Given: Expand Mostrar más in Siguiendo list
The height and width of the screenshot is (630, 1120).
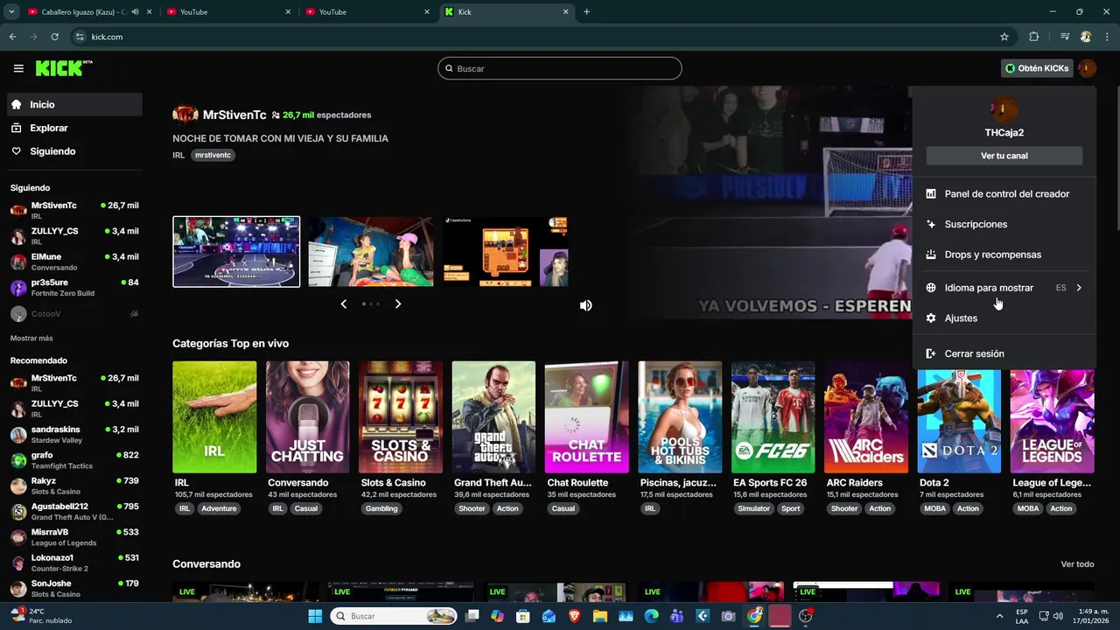Looking at the screenshot, I should click(31, 338).
